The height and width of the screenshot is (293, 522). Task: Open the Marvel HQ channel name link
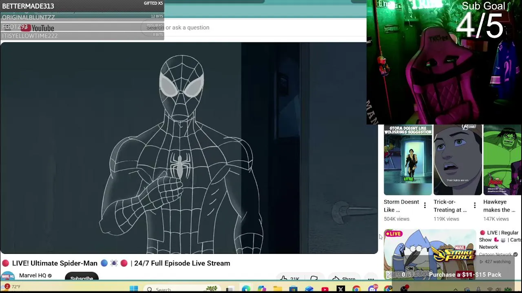coord(33,276)
